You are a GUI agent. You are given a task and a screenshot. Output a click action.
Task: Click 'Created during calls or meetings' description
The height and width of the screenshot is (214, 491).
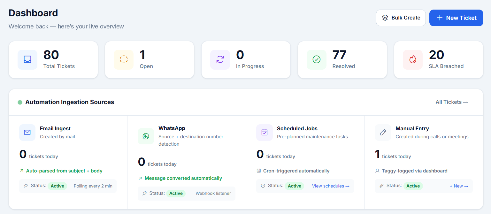[x=432, y=137]
